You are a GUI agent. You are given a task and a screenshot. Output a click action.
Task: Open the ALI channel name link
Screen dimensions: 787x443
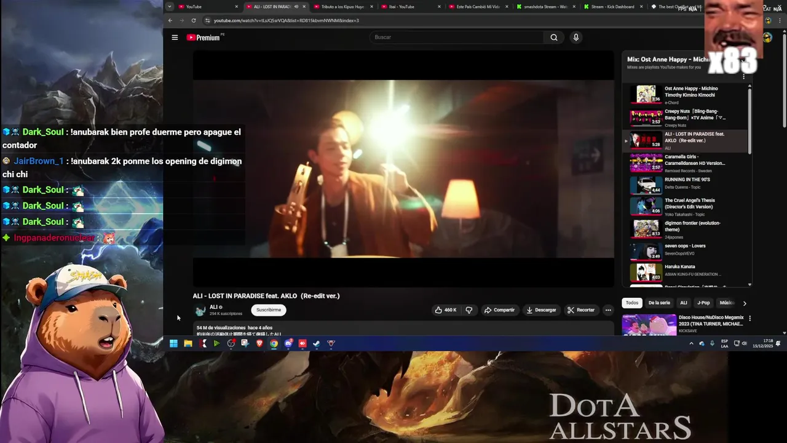coord(213,307)
